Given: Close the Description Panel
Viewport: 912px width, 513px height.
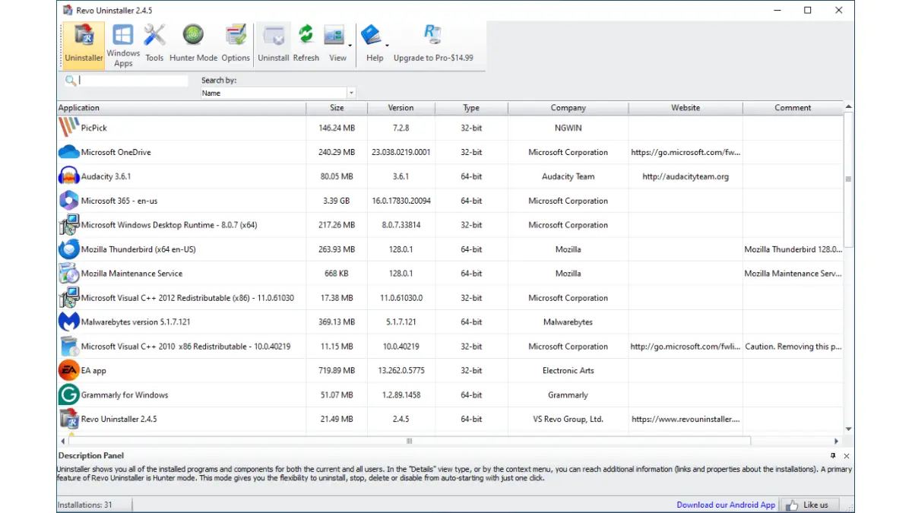Looking at the screenshot, I should click(x=847, y=456).
